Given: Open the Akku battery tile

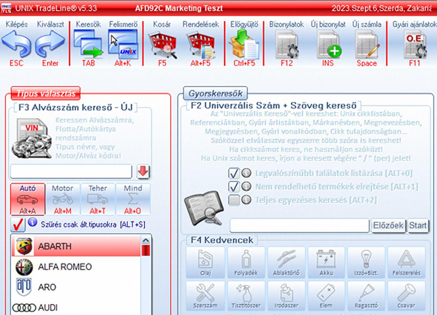Looking at the screenshot, I should click(326, 262).
